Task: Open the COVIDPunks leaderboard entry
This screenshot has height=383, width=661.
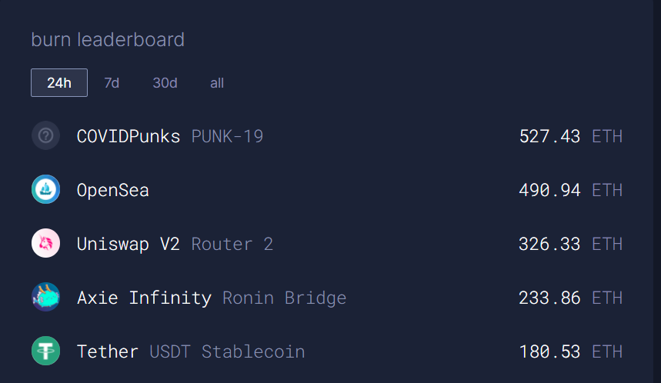Action: 129,137
